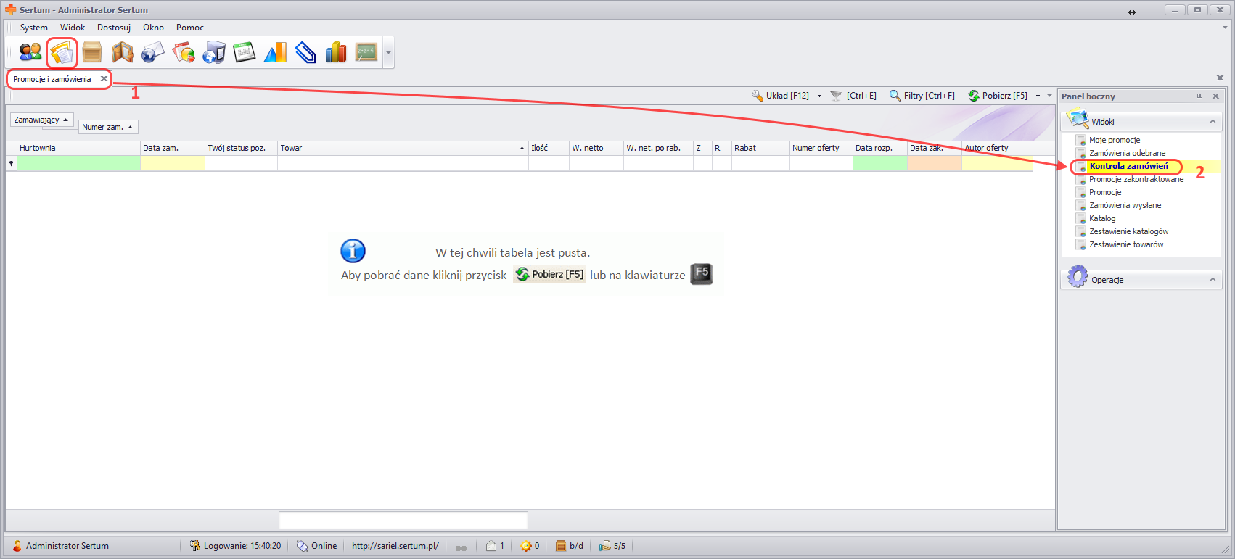
Task: Click the green Hurtownia filter cell
Action: (x=78, y=164)
